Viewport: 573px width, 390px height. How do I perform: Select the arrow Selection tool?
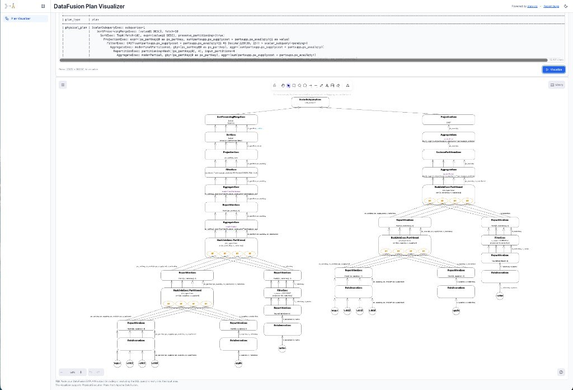pyautogui.click(x=288, y=86)
